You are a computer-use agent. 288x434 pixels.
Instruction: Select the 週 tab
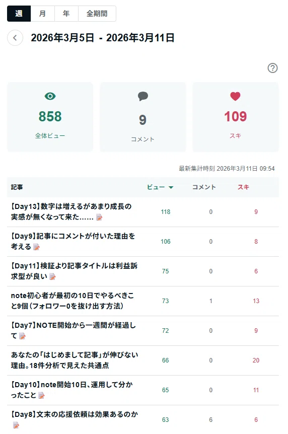click(x=19, y=14)
